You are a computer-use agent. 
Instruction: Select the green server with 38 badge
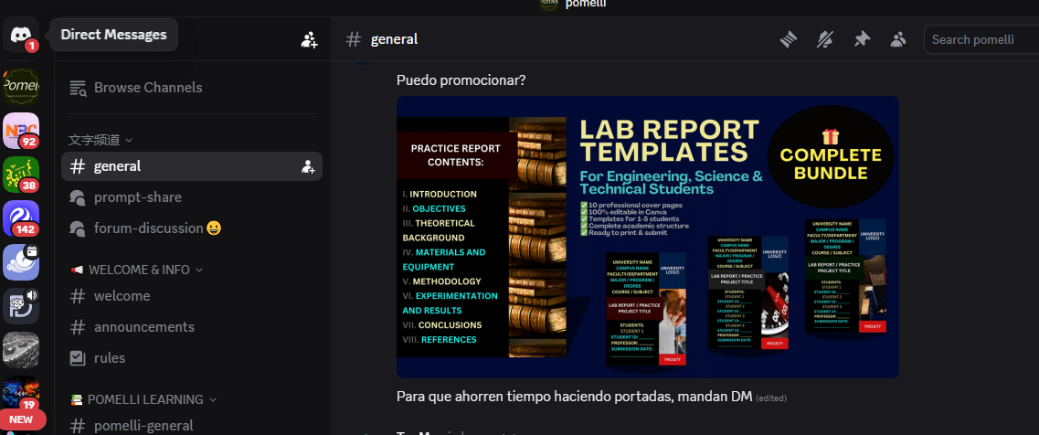pos(21,173)
